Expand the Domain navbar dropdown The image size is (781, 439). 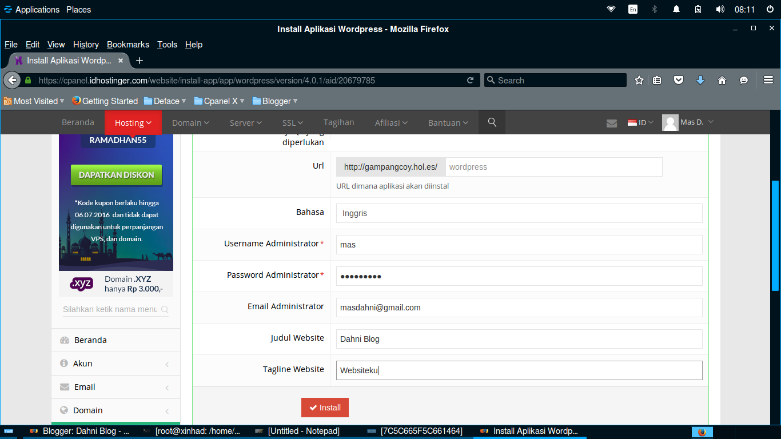(x=190, y=122)
